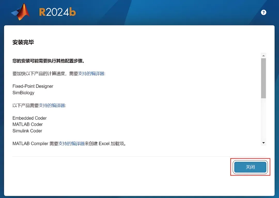Click the R2024b version label
This screenshot has height=198, width=279.
click(57, 12)
